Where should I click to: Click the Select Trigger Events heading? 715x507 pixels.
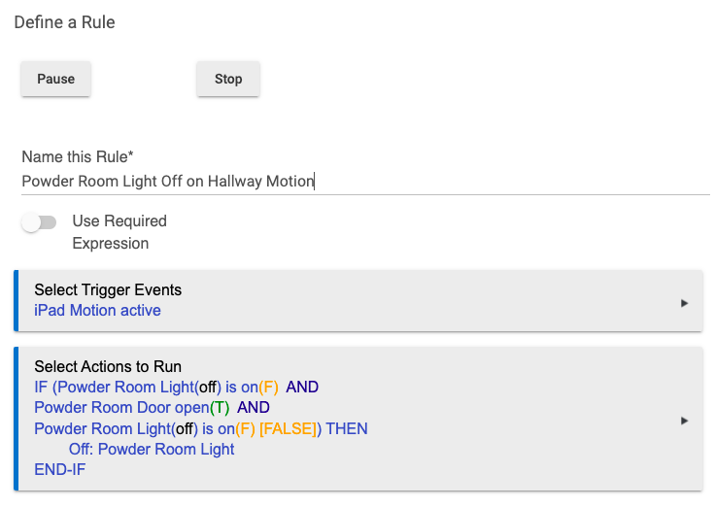(108, 290)
